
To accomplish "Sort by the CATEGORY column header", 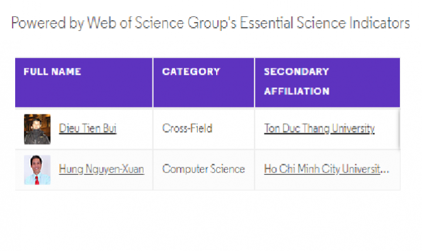I will 203,82.
